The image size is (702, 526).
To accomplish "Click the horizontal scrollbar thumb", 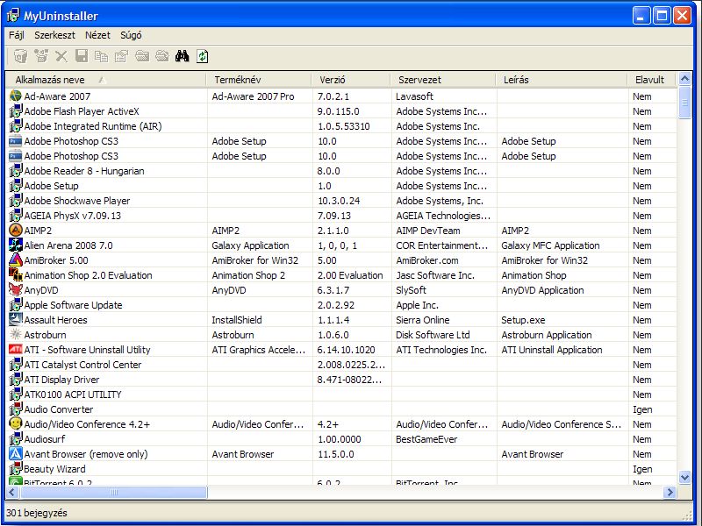I will point(114,492).
